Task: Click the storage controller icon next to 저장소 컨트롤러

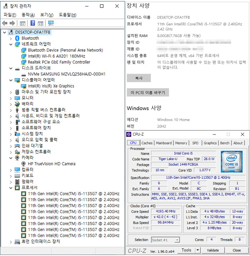Action: coord(17,152)
